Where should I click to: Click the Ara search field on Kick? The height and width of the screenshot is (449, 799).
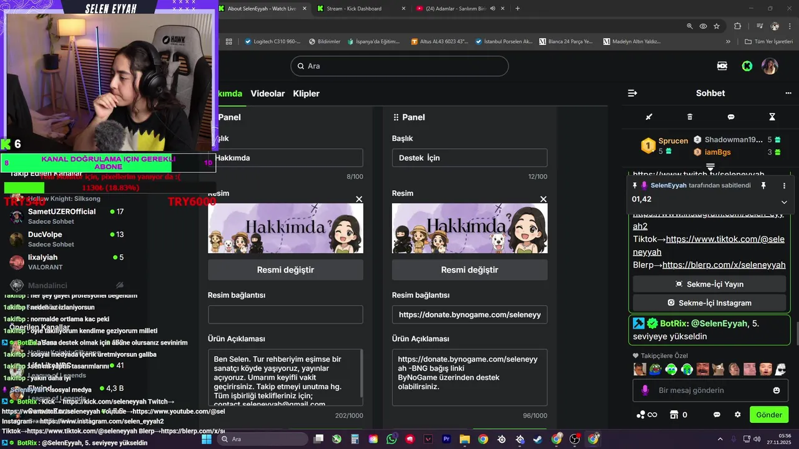pos(399,66)
